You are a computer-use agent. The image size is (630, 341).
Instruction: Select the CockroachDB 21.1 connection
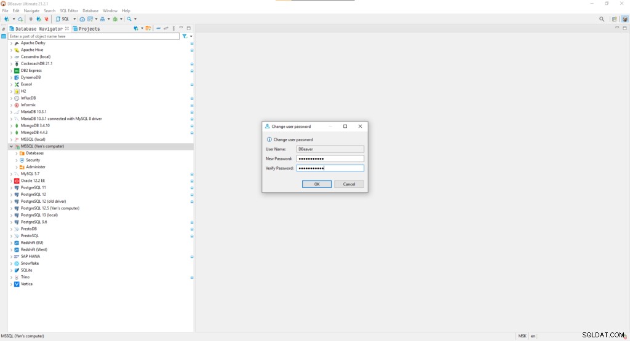tap(36, 64)
